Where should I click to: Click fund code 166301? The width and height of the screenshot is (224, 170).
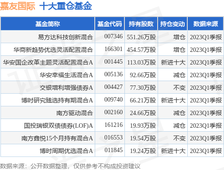point(114,49)
